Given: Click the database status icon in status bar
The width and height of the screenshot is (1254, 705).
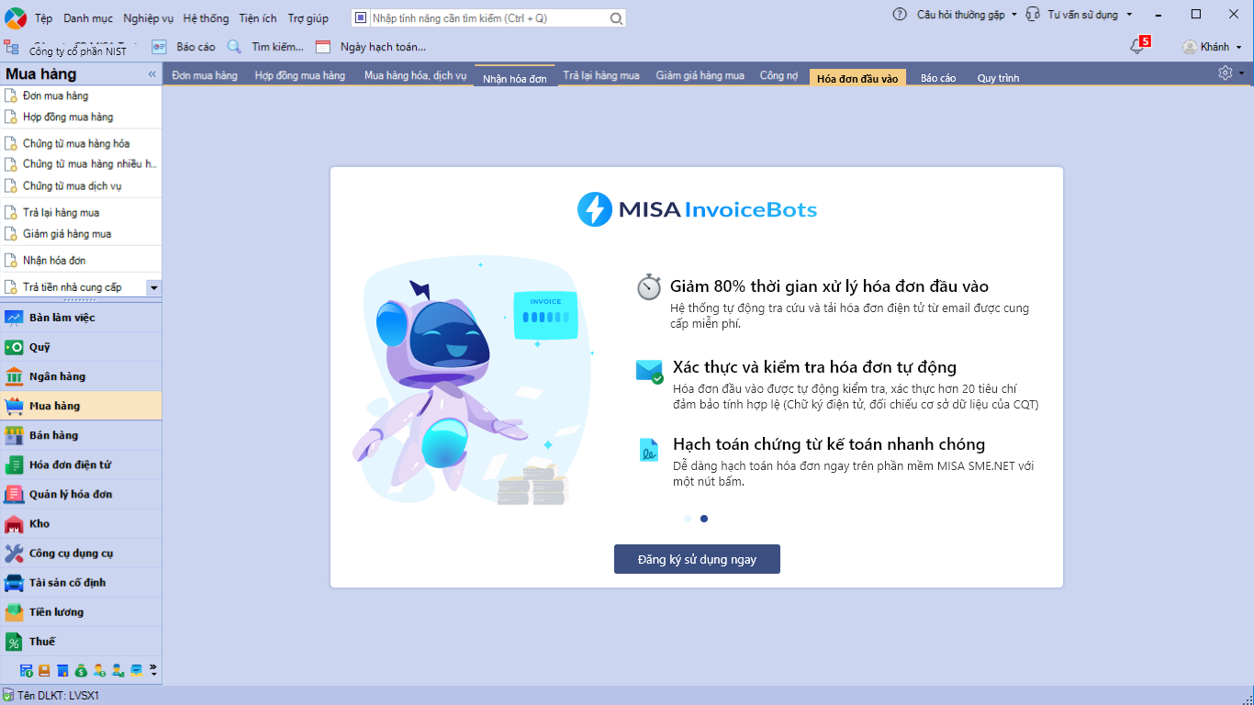Looking at the screenshot, I should (x=8, y=696).
